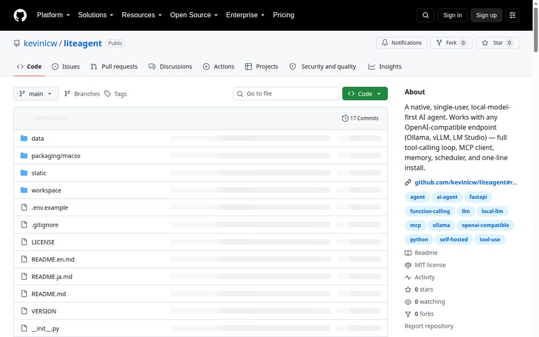Switch to the Issues tab
The width and height of the screenshot is (539, 337).
click(66, 66)
